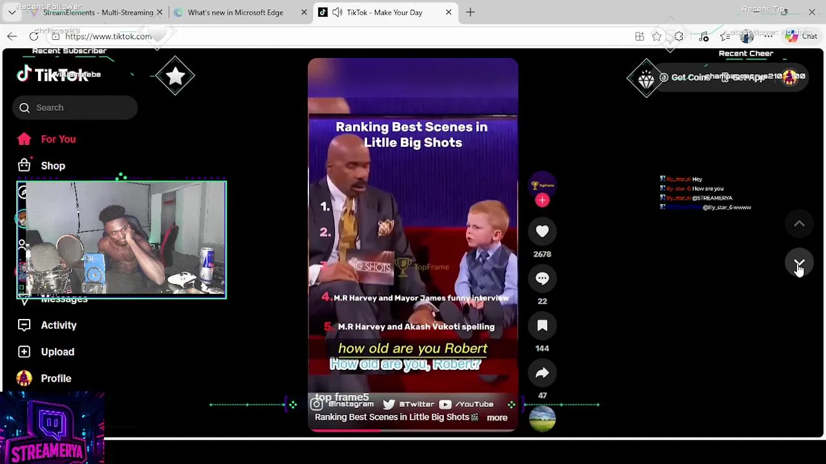Open the favorites list icon
Image resolution: width=826 pixels, height=464 pixels.
(x=725, y=36)
